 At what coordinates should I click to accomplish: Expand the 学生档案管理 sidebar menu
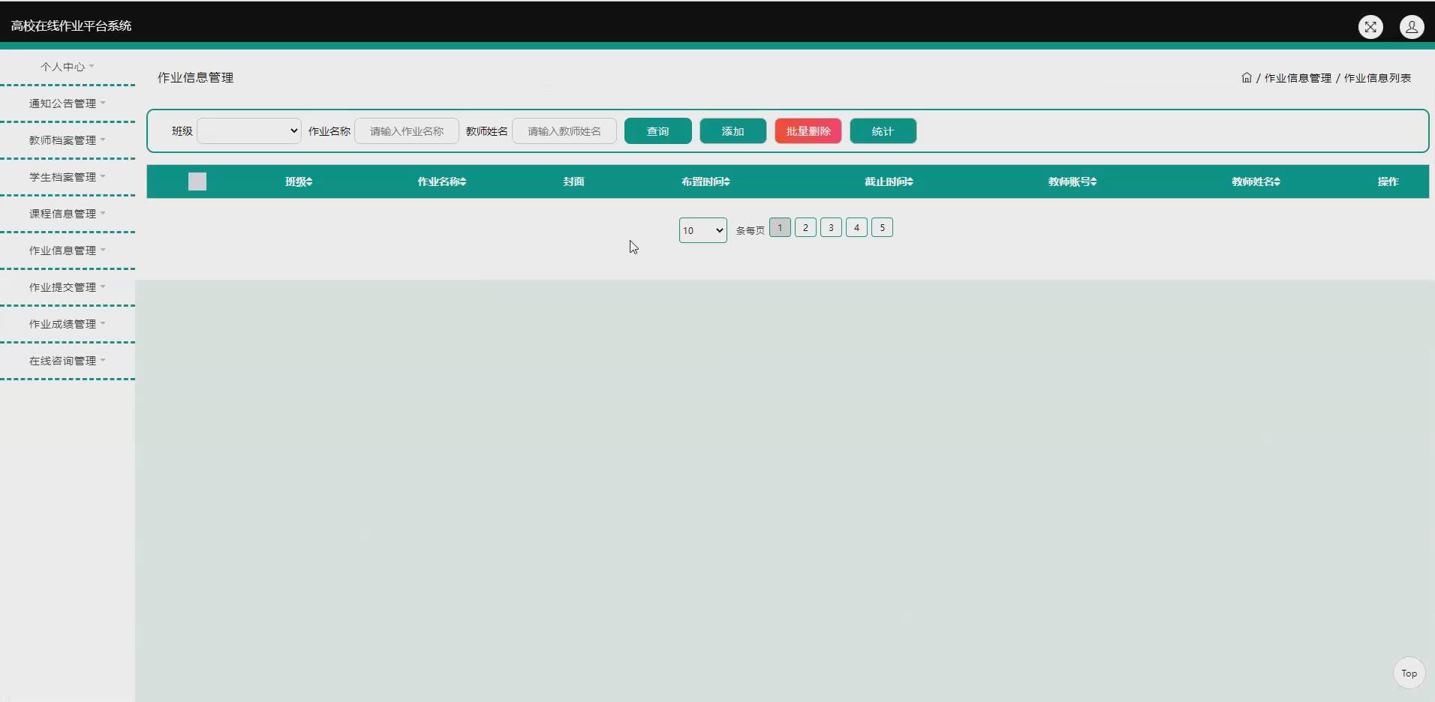pyautogui.click(x=68, y=177)
